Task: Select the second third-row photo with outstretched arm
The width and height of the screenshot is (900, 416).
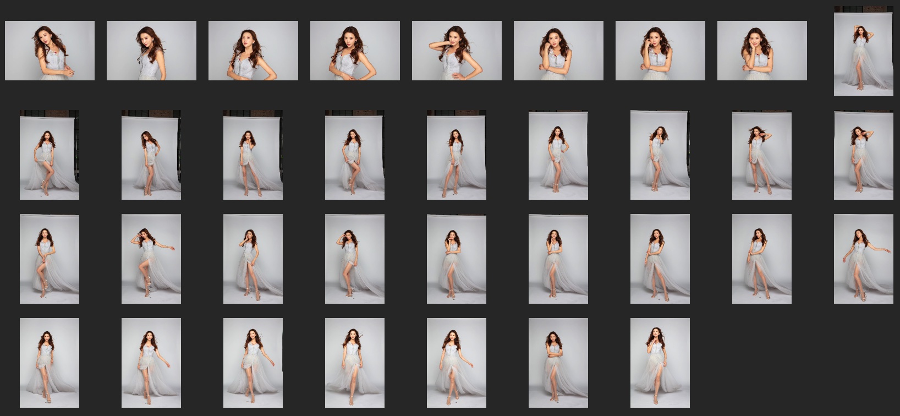Action: click(x=151, y=259)
